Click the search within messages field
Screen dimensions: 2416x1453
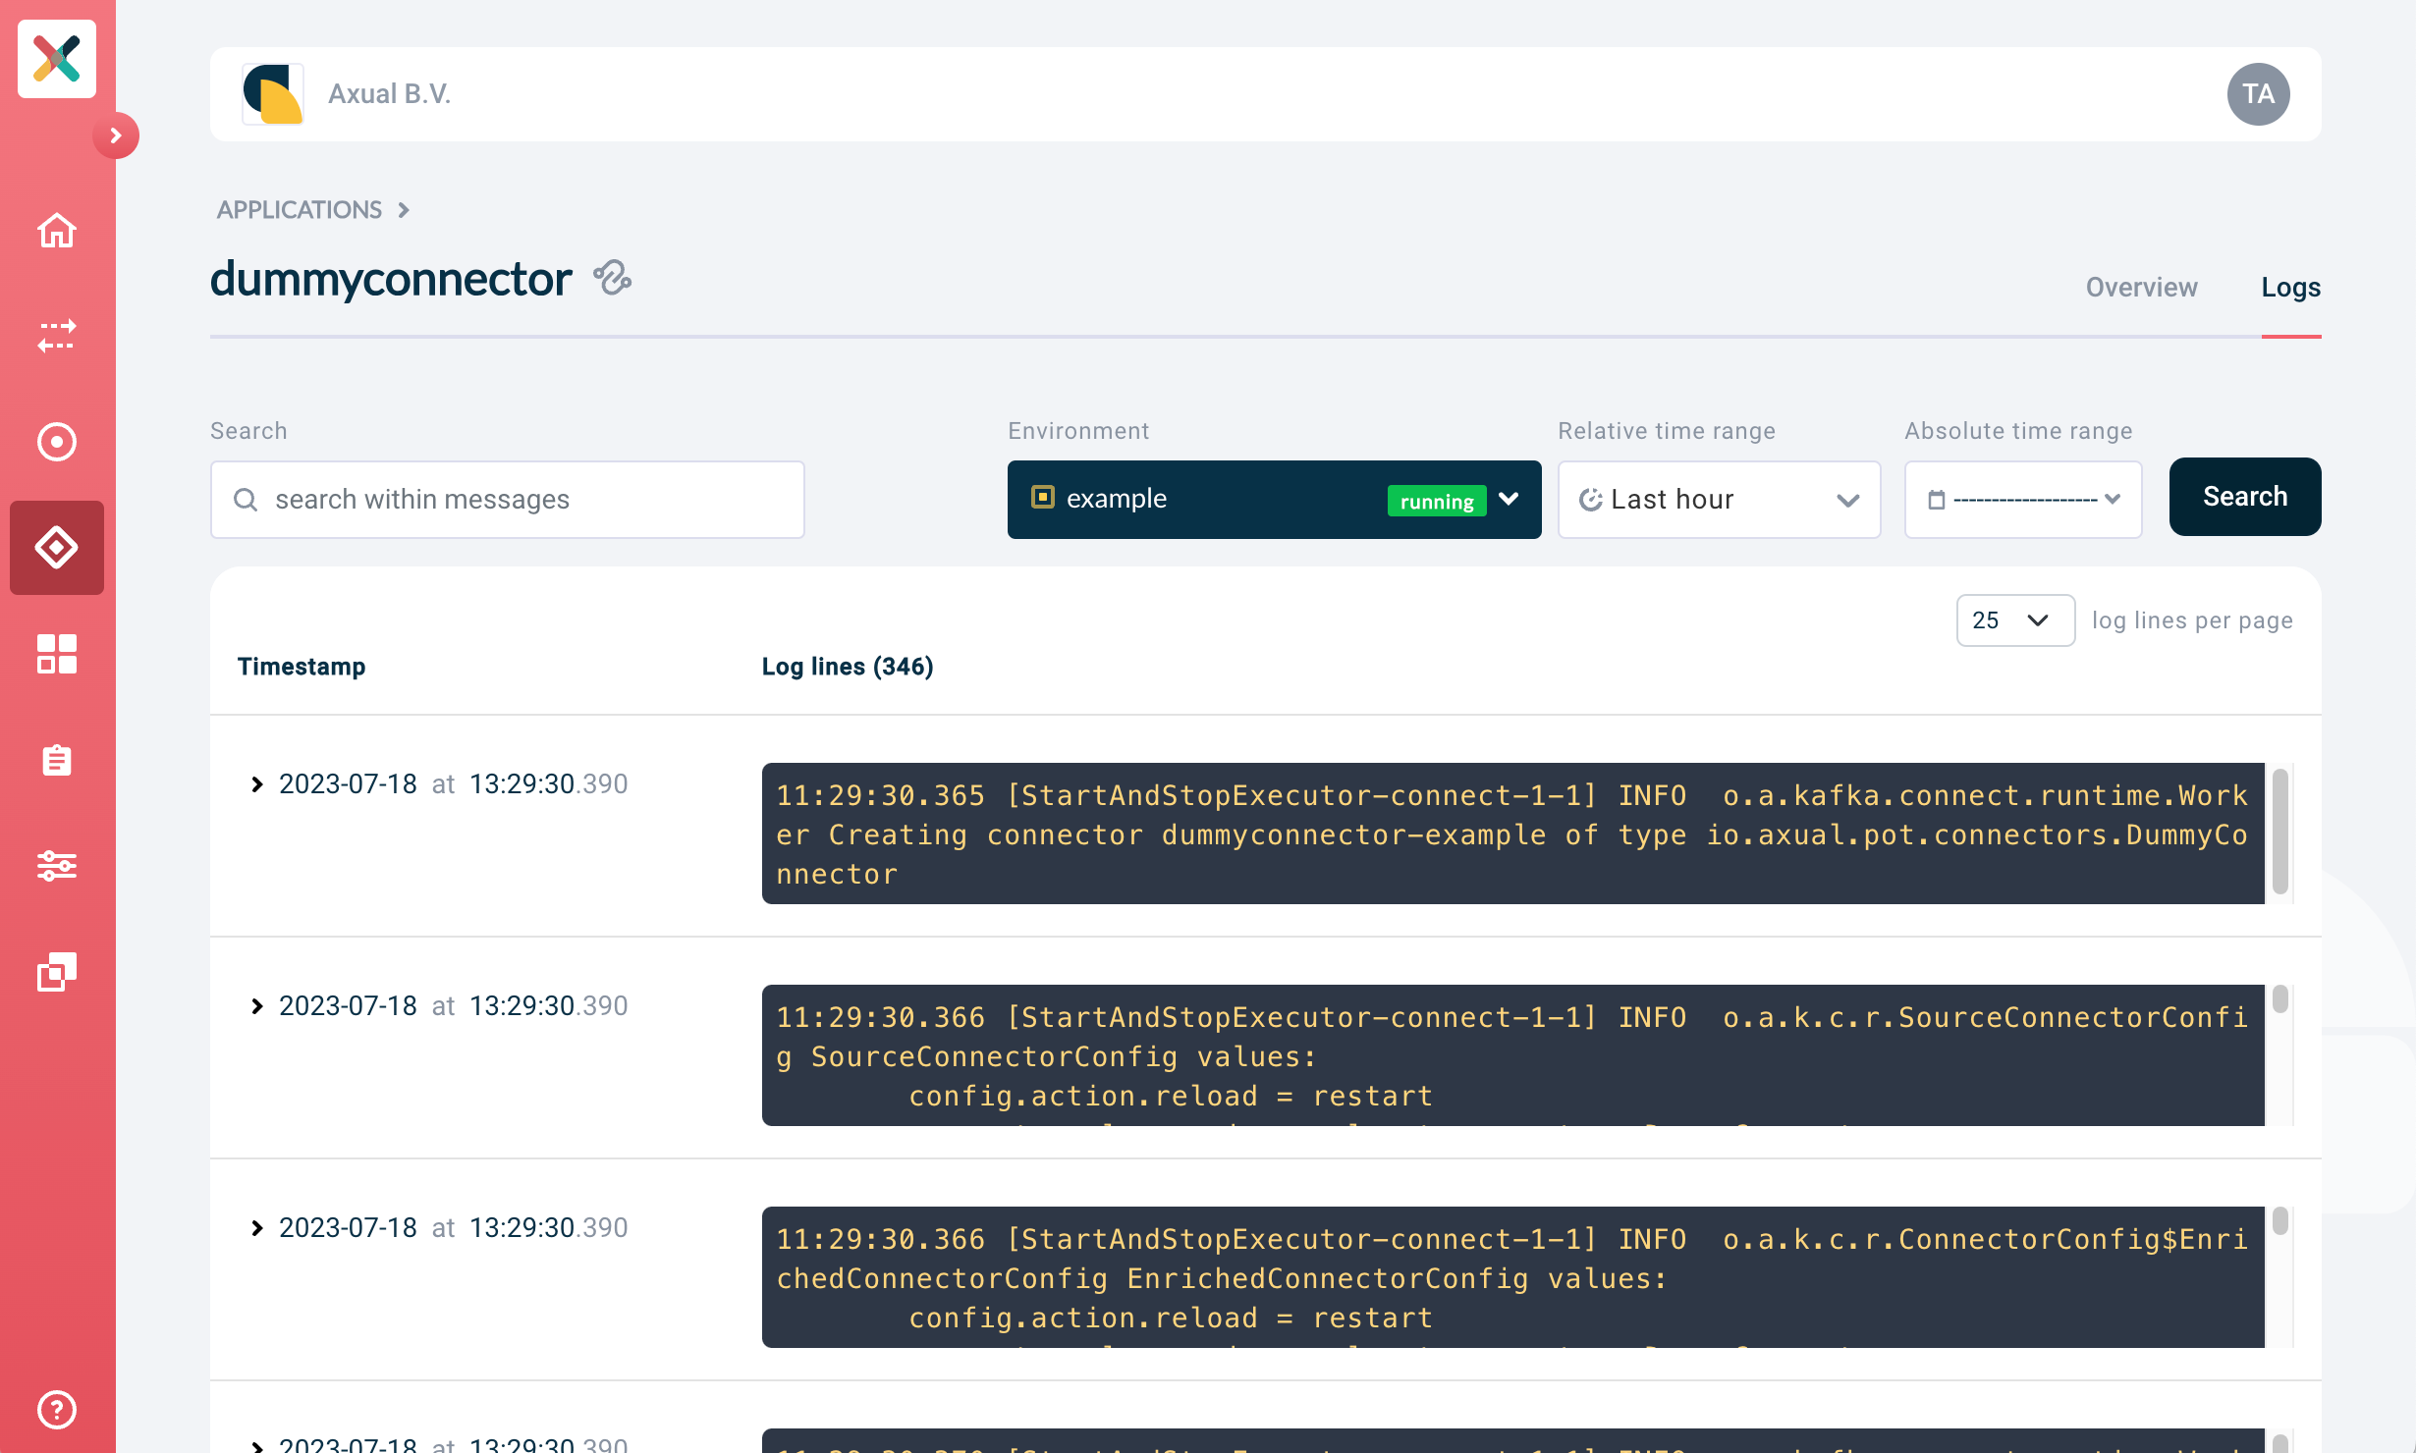[x=507, y=499]
